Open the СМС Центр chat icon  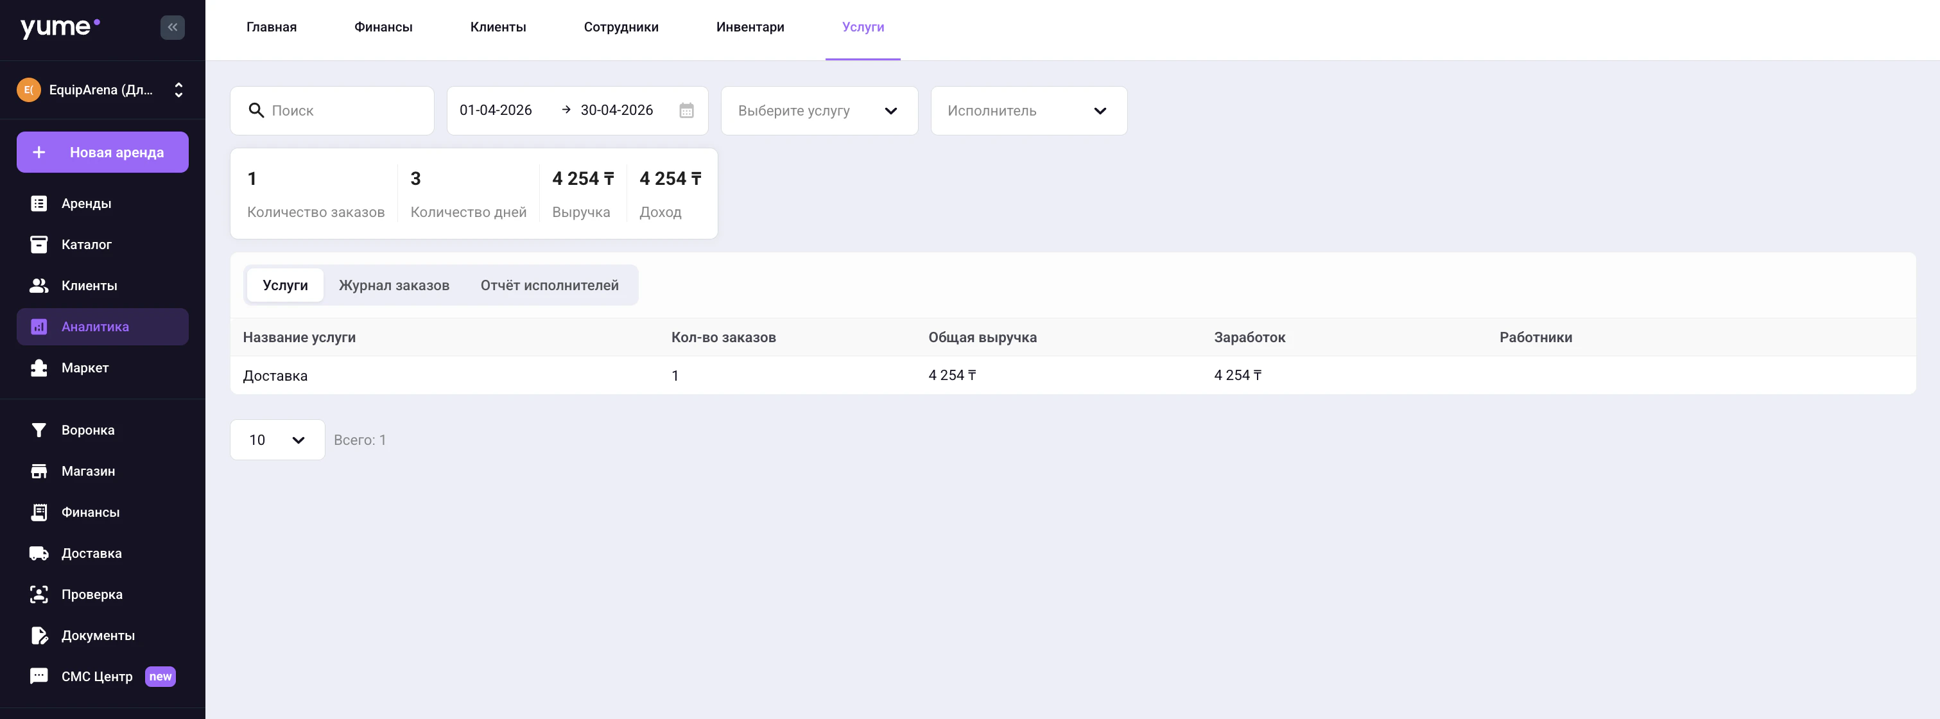(39, 676)
